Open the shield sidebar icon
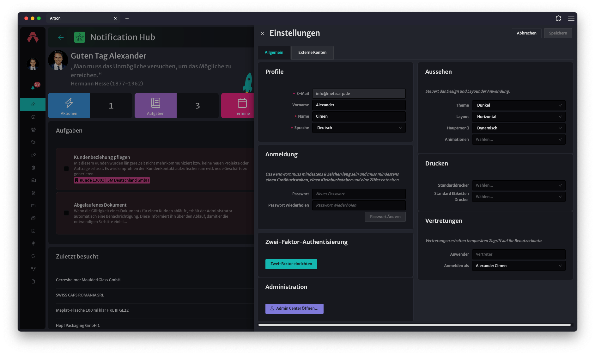Screen dimensions: 595x355 (x=33, y=256)
